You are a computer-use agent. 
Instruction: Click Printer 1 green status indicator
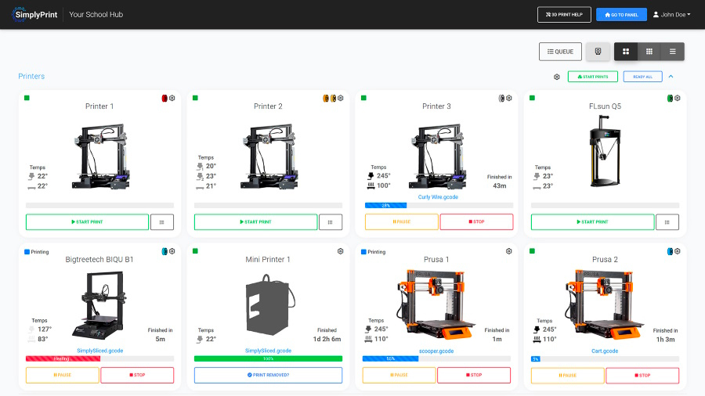(27, 98)
